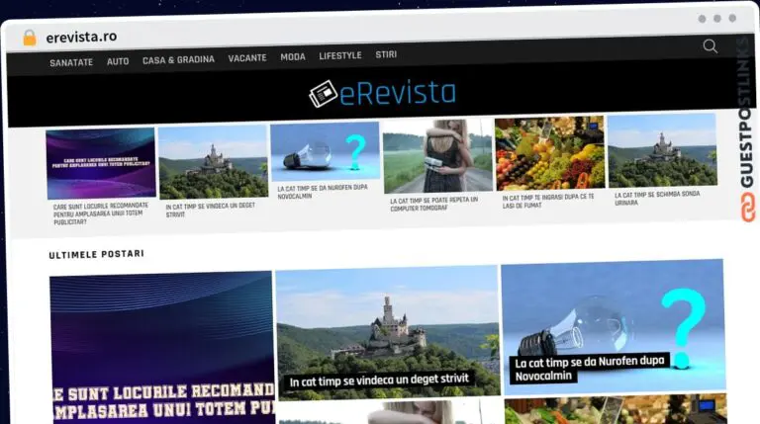
Task: Open partially visible fruit market post at bottom
Action: (616, 409)
